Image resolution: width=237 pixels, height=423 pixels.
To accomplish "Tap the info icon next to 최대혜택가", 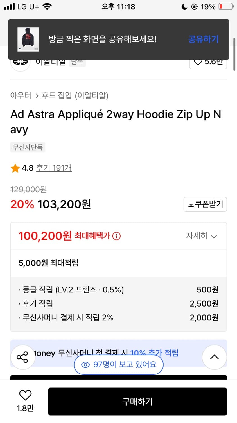I will click(x=116, y=236).
